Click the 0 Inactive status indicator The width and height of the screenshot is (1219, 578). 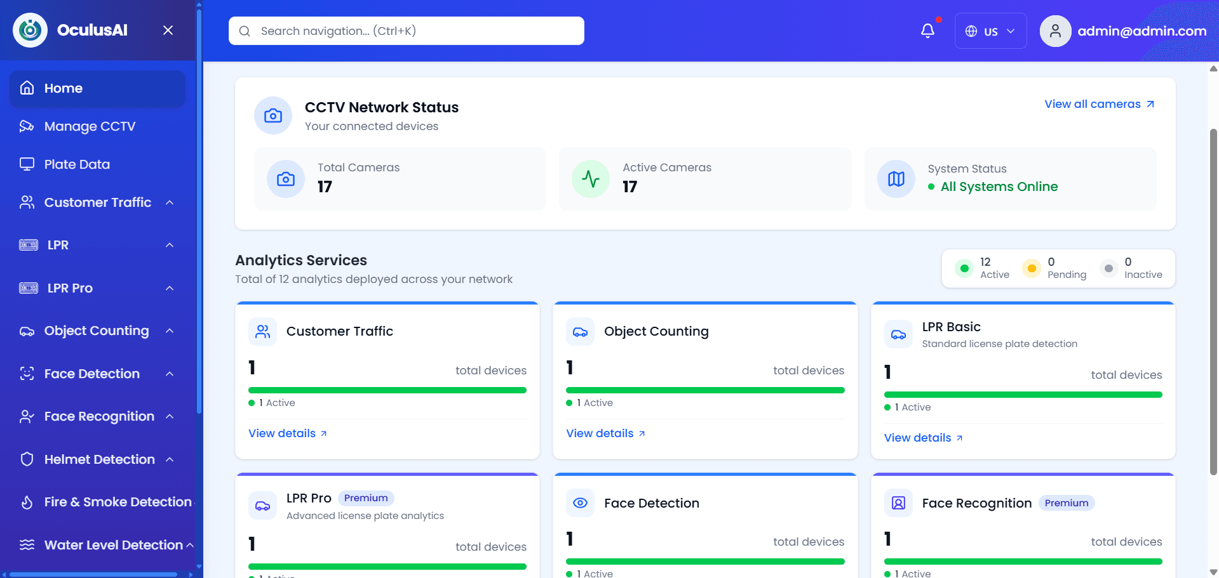point(1131,268)
